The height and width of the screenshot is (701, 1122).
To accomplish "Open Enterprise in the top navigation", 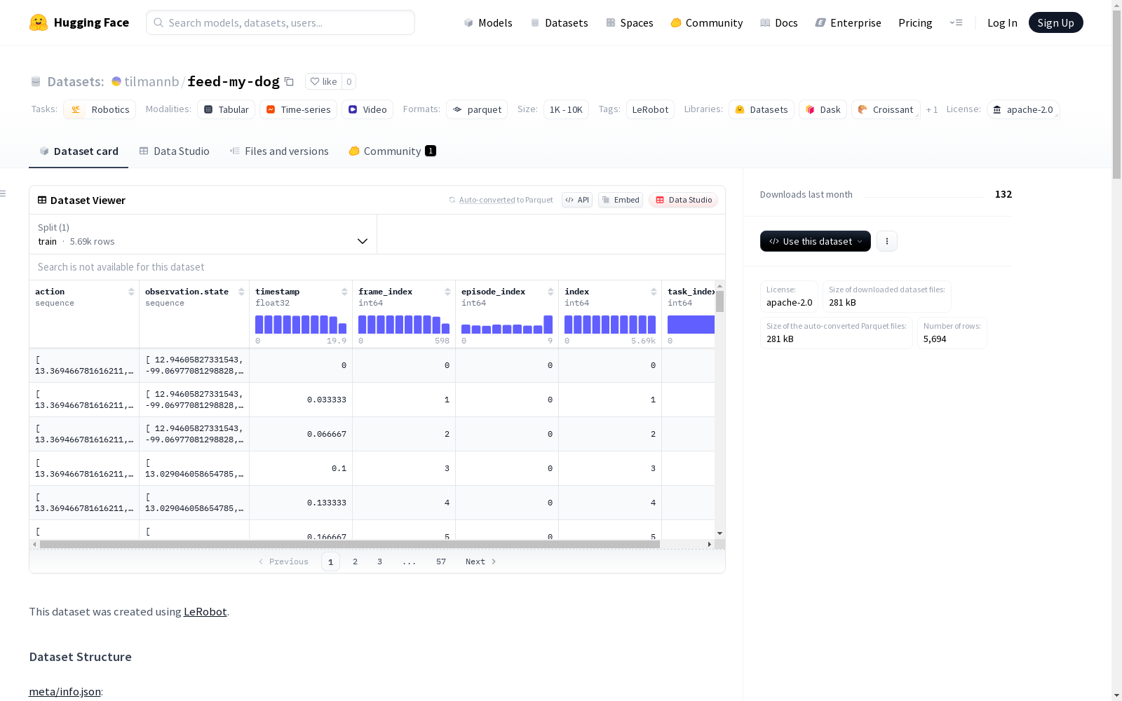I will coord(849,22).
